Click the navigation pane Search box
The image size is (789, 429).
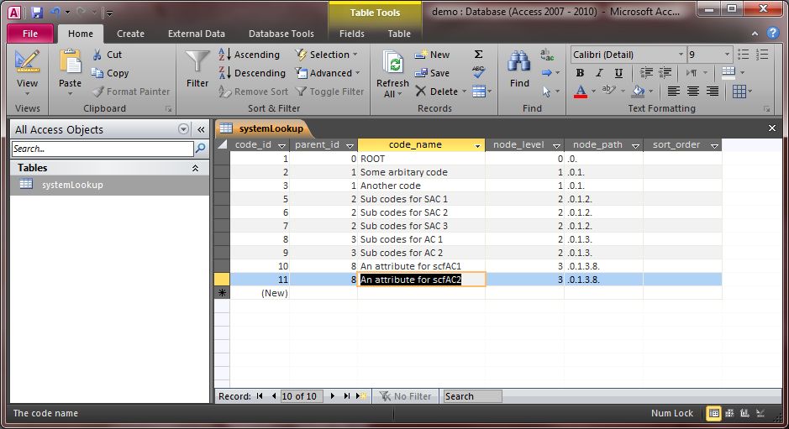tap(103, 149)
